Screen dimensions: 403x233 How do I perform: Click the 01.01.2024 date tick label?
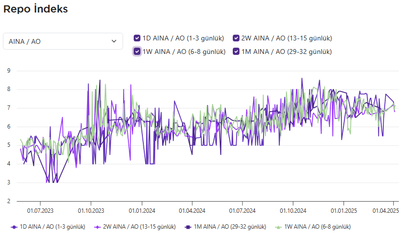click(x=141, y=210)
